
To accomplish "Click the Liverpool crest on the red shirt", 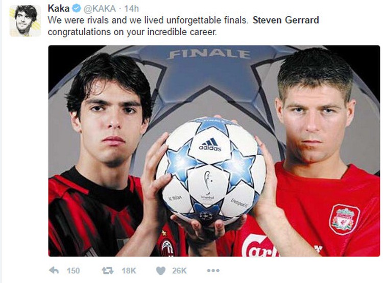I will tap(345, 219).
